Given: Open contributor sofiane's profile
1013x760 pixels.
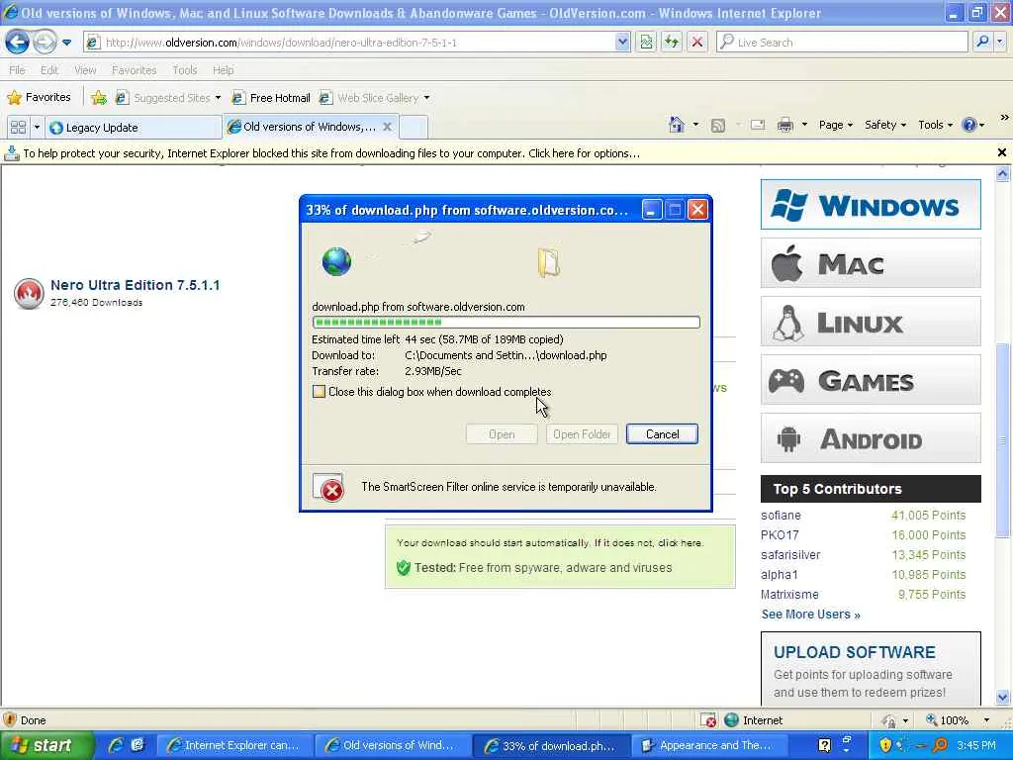Looking at the screenshot, I should [x=781, y=516].
